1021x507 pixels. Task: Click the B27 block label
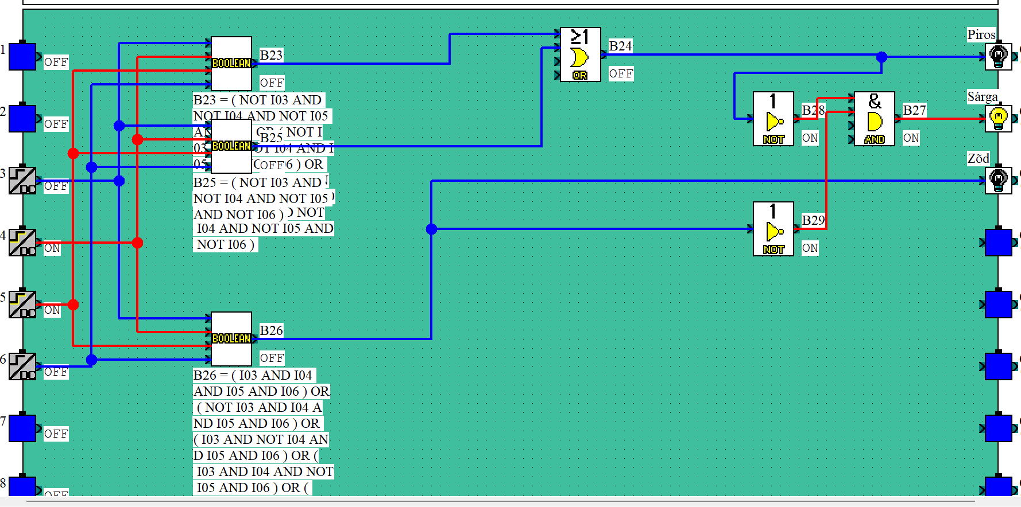click(x=914, y=110)
